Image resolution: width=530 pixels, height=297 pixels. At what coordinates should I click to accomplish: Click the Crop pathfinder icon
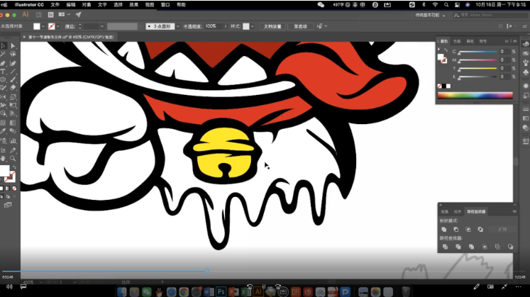(485, 247)
